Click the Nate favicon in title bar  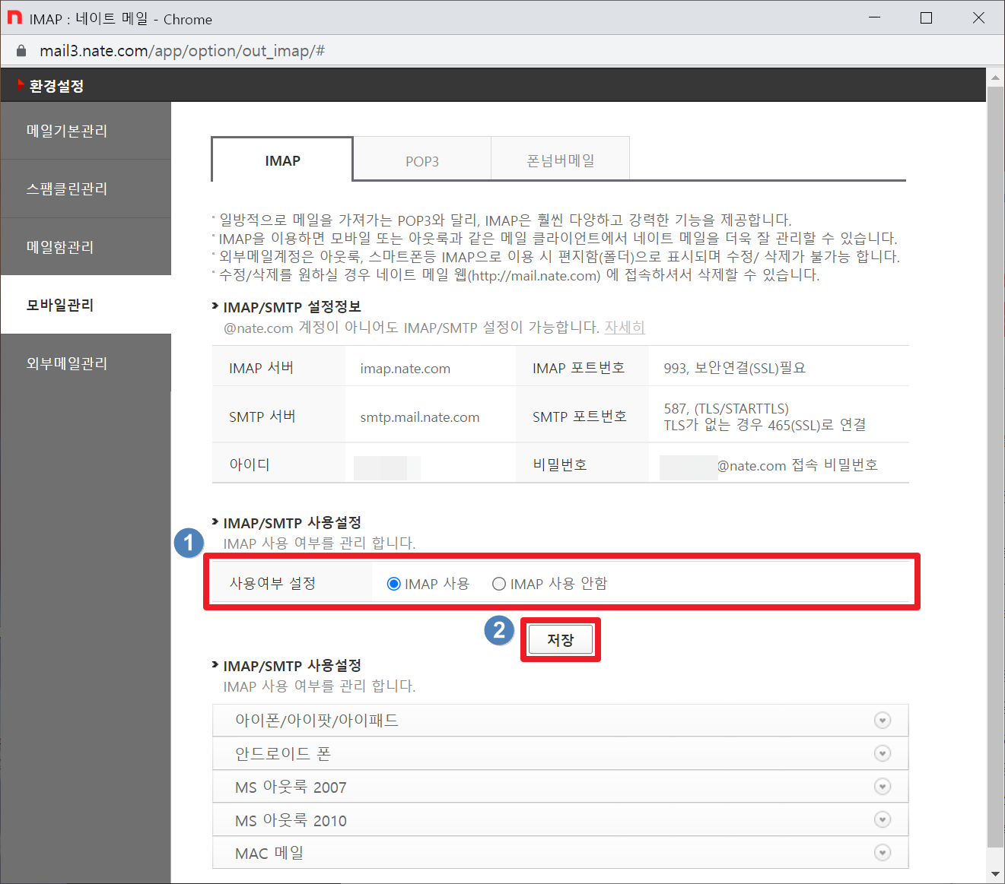(14, 17)
